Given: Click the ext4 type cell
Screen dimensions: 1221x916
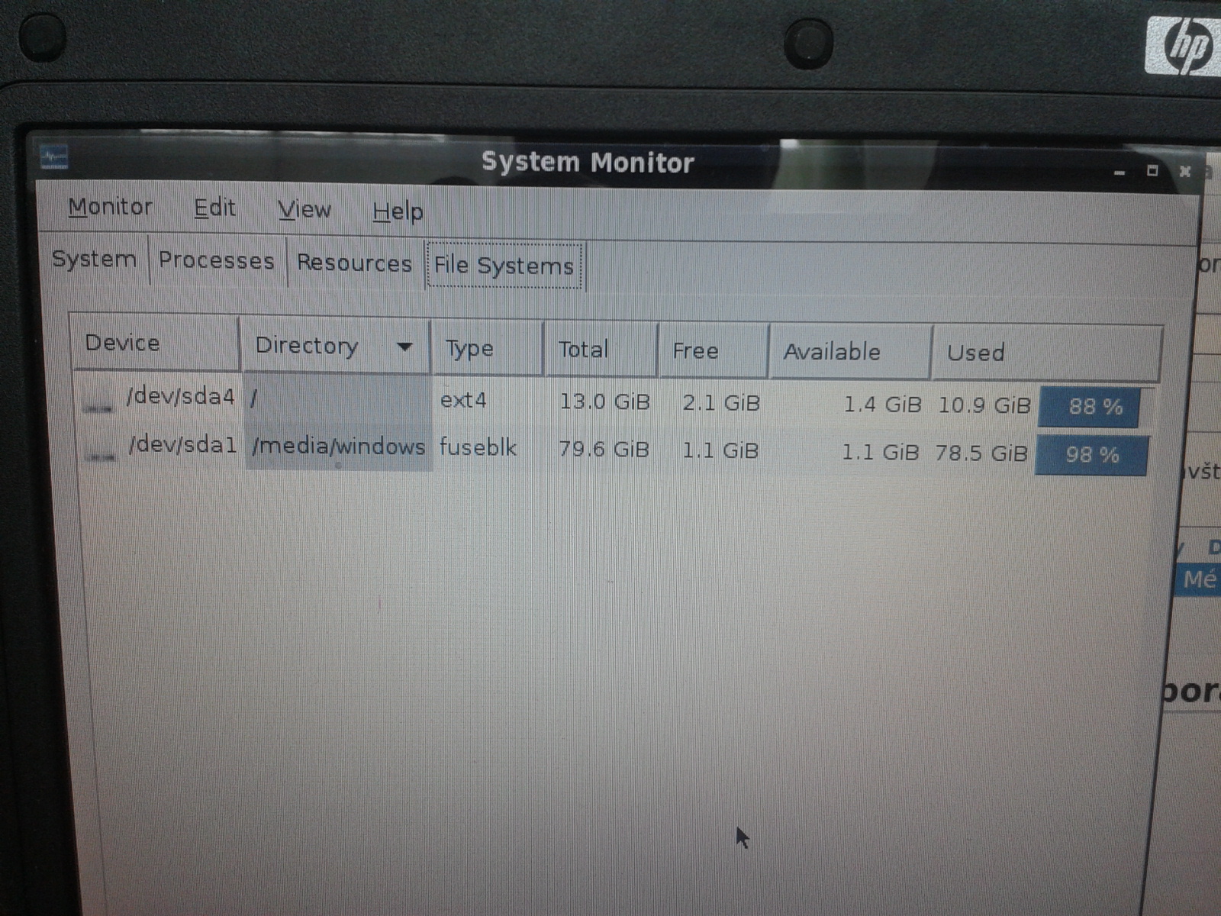Looking at the screenshot, I should (x=463, y=400).
